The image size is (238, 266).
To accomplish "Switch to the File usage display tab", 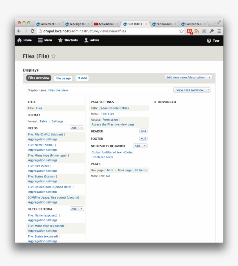I will [63, 78].
